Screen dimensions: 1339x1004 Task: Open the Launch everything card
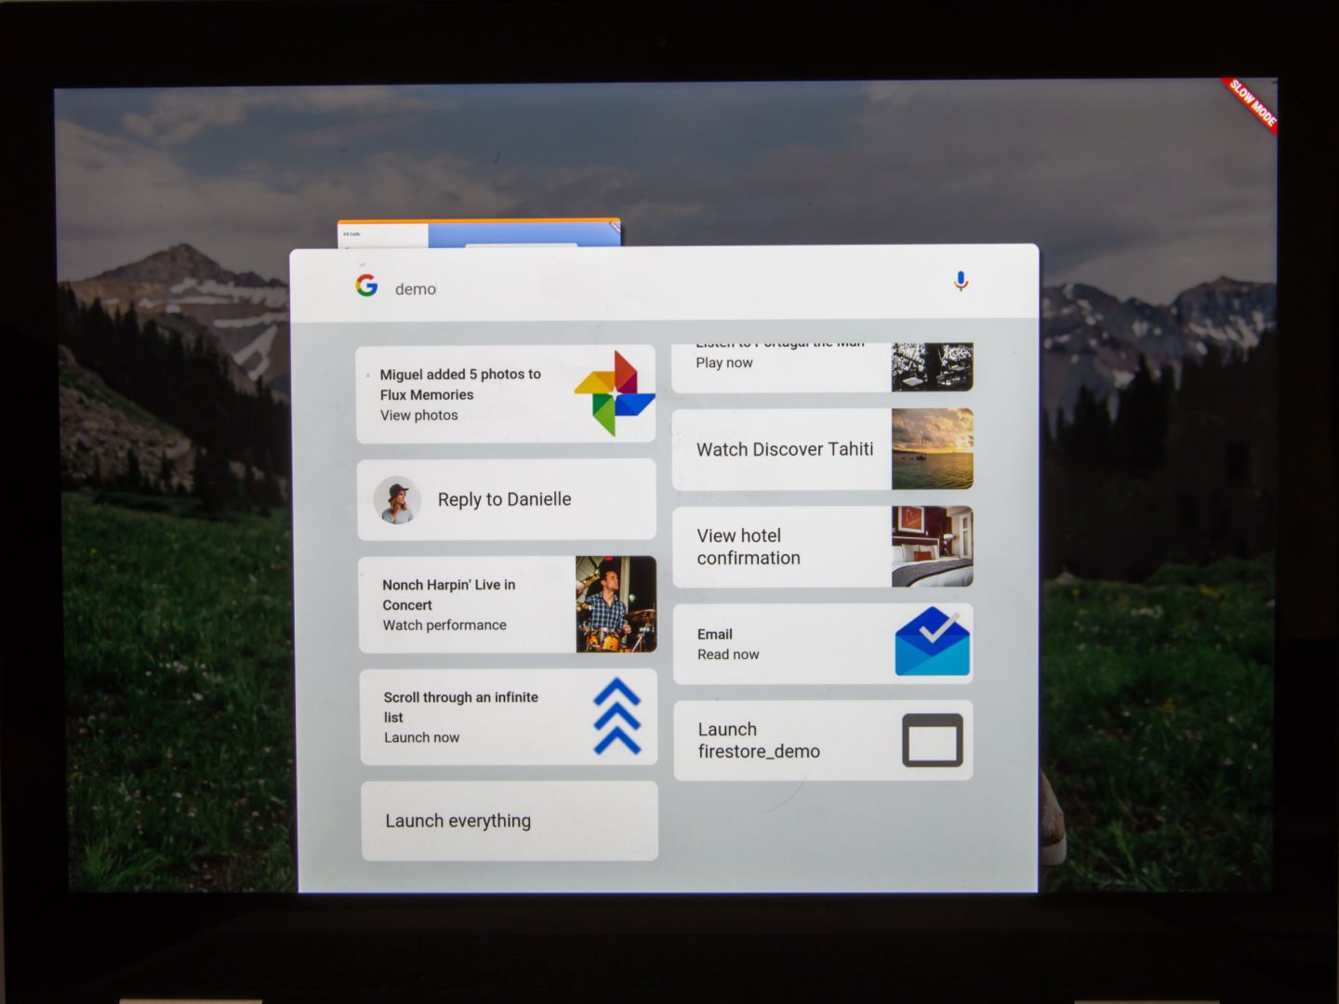(x=509, y=821)
